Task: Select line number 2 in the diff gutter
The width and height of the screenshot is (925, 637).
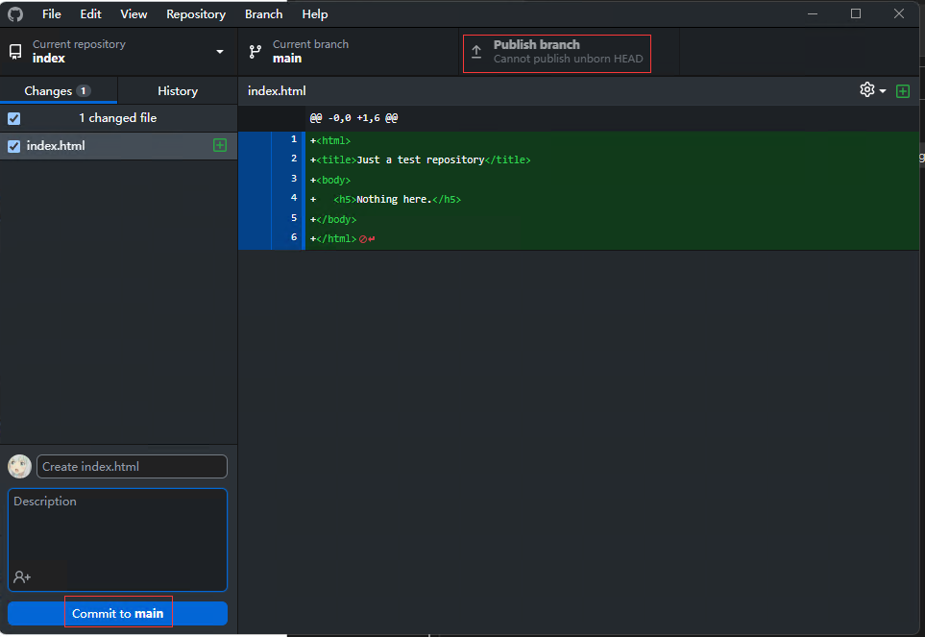Action: click(x=294, y=159)
